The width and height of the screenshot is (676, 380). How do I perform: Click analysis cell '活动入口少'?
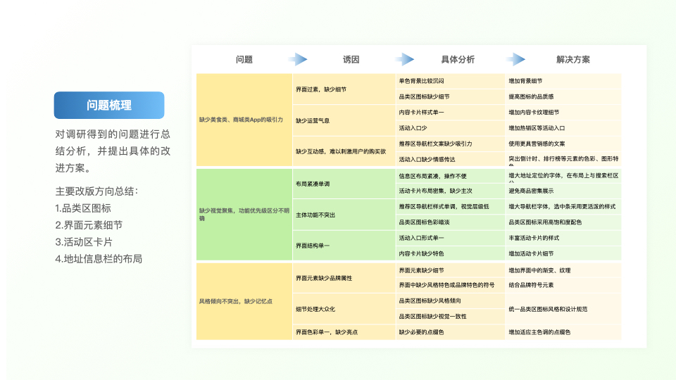450,128
